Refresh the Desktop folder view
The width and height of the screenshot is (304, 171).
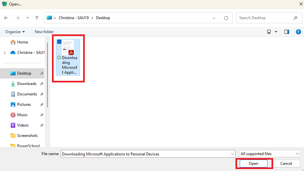tap(226, 18)
